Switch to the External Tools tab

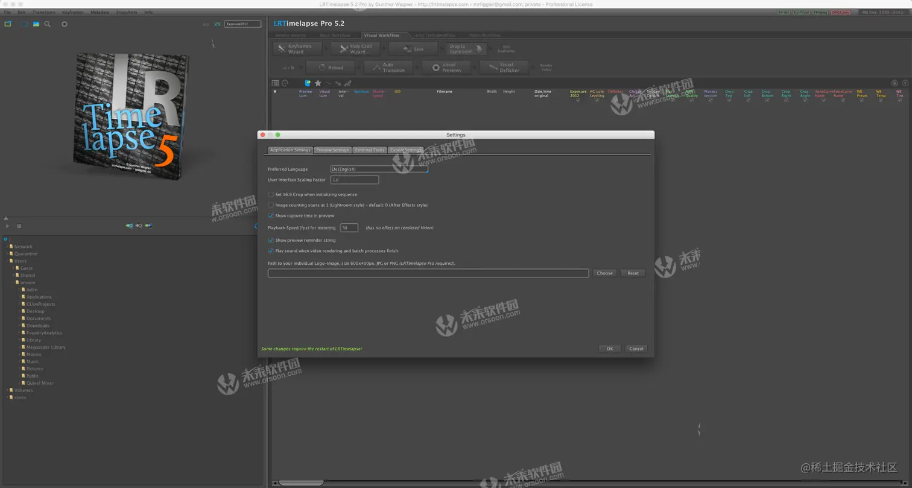(x=370, y=150)
